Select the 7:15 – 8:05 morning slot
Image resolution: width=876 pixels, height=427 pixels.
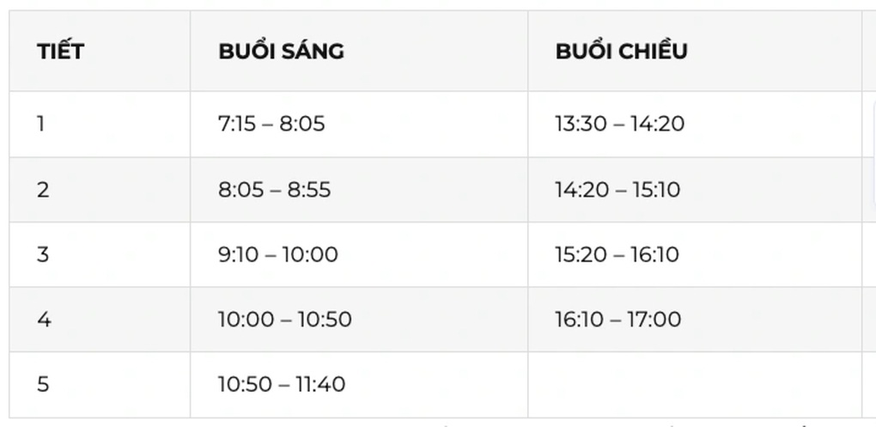(x=271, y=124)
